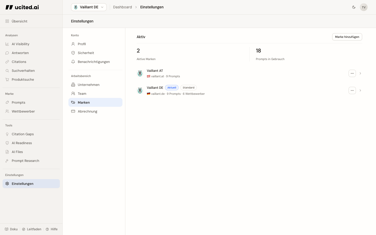
Task: Click Einstellungen breadcrumb text
Action: point(152,7)
